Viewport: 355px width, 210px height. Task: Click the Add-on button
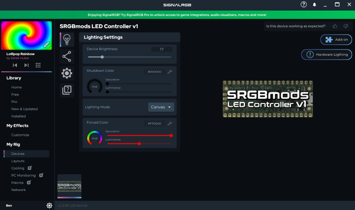coord(336,40)
